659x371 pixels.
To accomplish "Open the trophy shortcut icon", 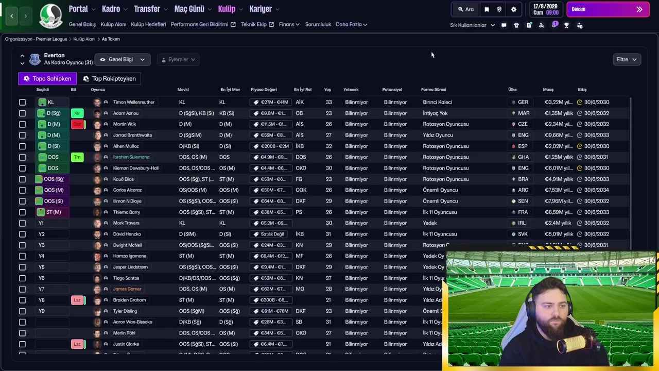I will 566,25.
